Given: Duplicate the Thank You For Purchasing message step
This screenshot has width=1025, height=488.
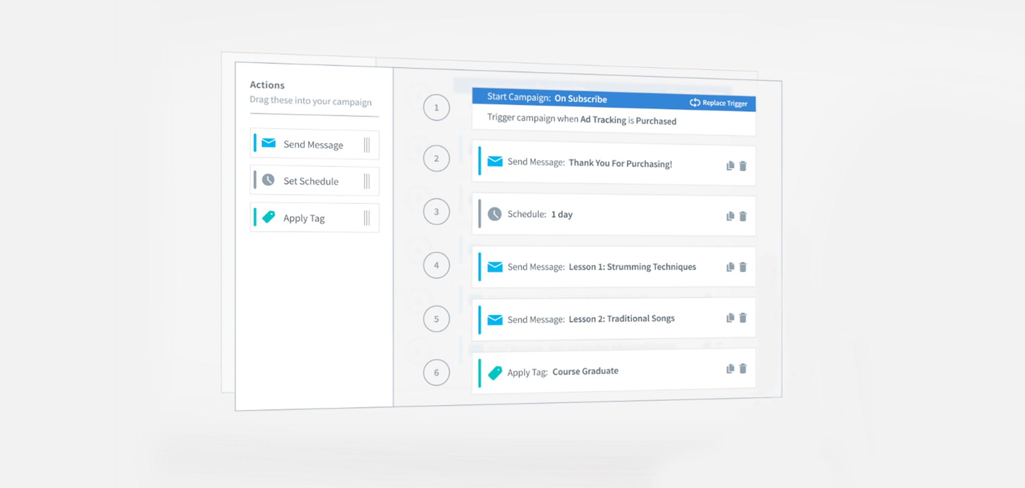Looking at the screenshot, I should coord(730,166).
